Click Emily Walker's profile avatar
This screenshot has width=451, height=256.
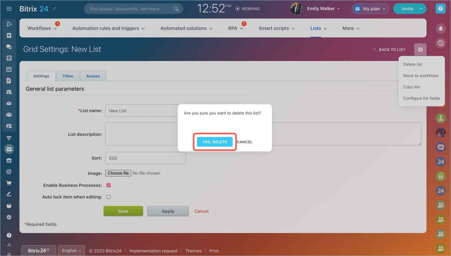[x=296, y=8]
